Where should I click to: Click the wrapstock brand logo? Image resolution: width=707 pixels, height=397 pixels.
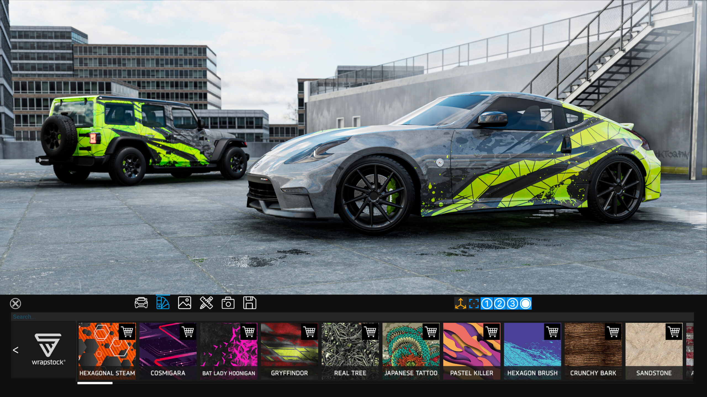point(48,349)
